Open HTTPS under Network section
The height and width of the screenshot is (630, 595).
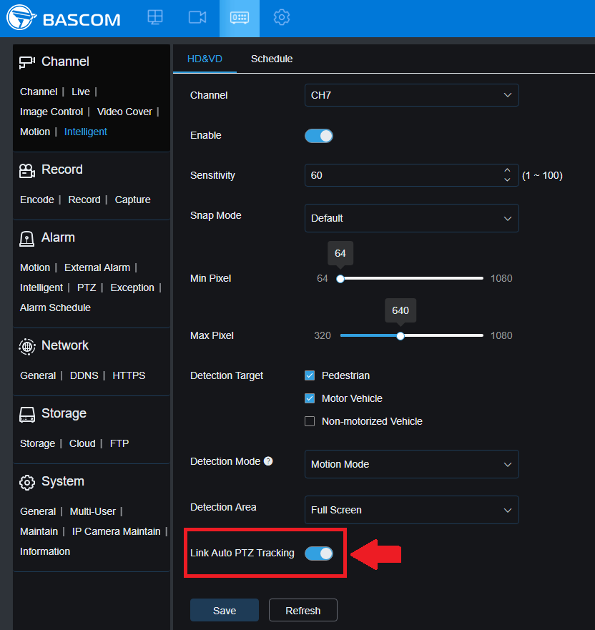[x=129, y=375]
